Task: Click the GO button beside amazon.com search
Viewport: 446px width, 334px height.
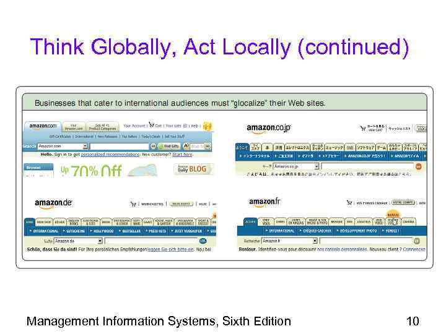Action: point(153,146)
